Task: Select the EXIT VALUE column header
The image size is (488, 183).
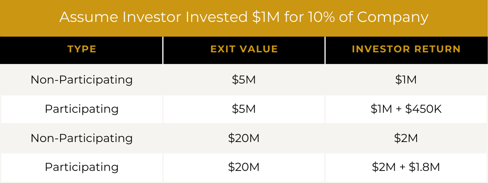Action: pos(244,49)
